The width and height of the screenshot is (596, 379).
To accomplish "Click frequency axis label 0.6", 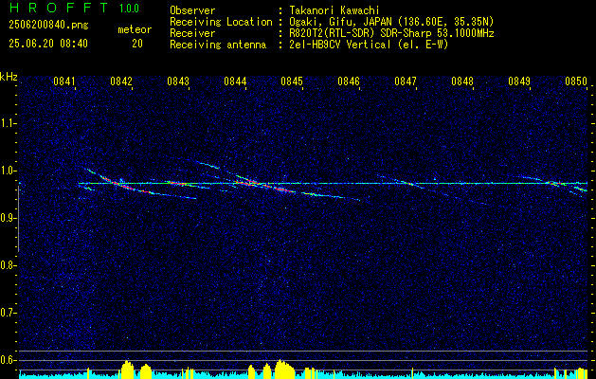I will [x=8, y=360].
